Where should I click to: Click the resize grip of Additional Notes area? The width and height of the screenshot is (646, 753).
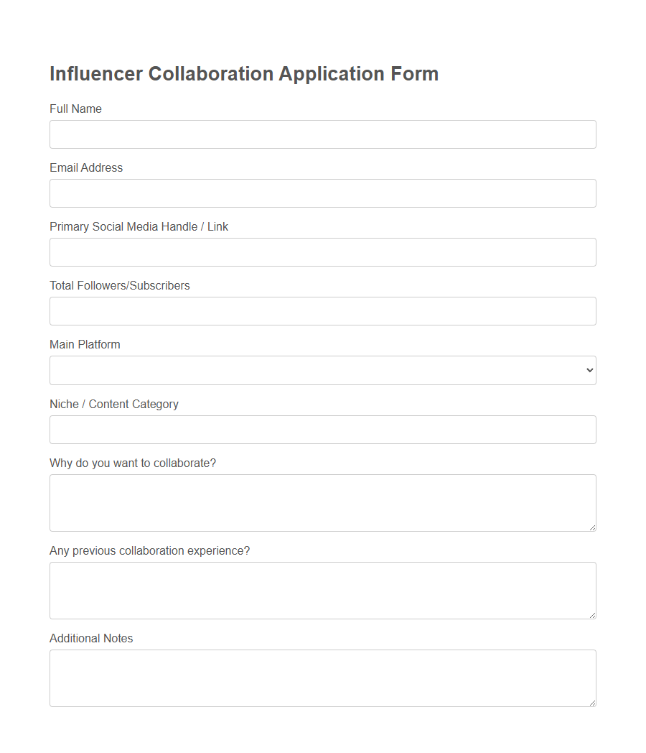[593, 702]
